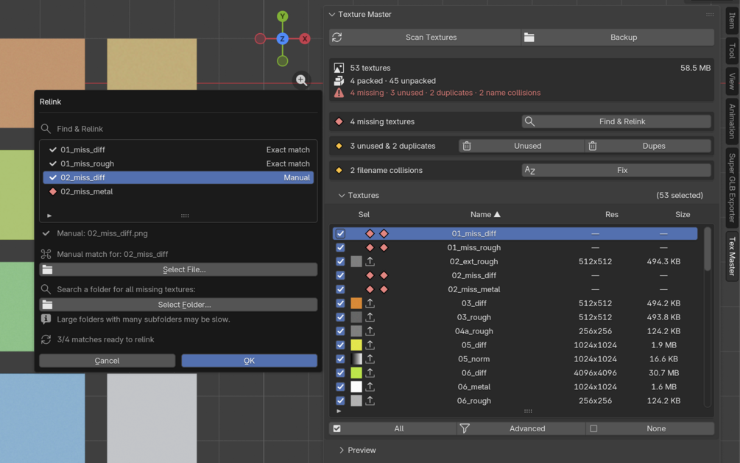Click the viewport zoom magnifier icon
Viewport: 740px width, 463px height.
[302, 80]
